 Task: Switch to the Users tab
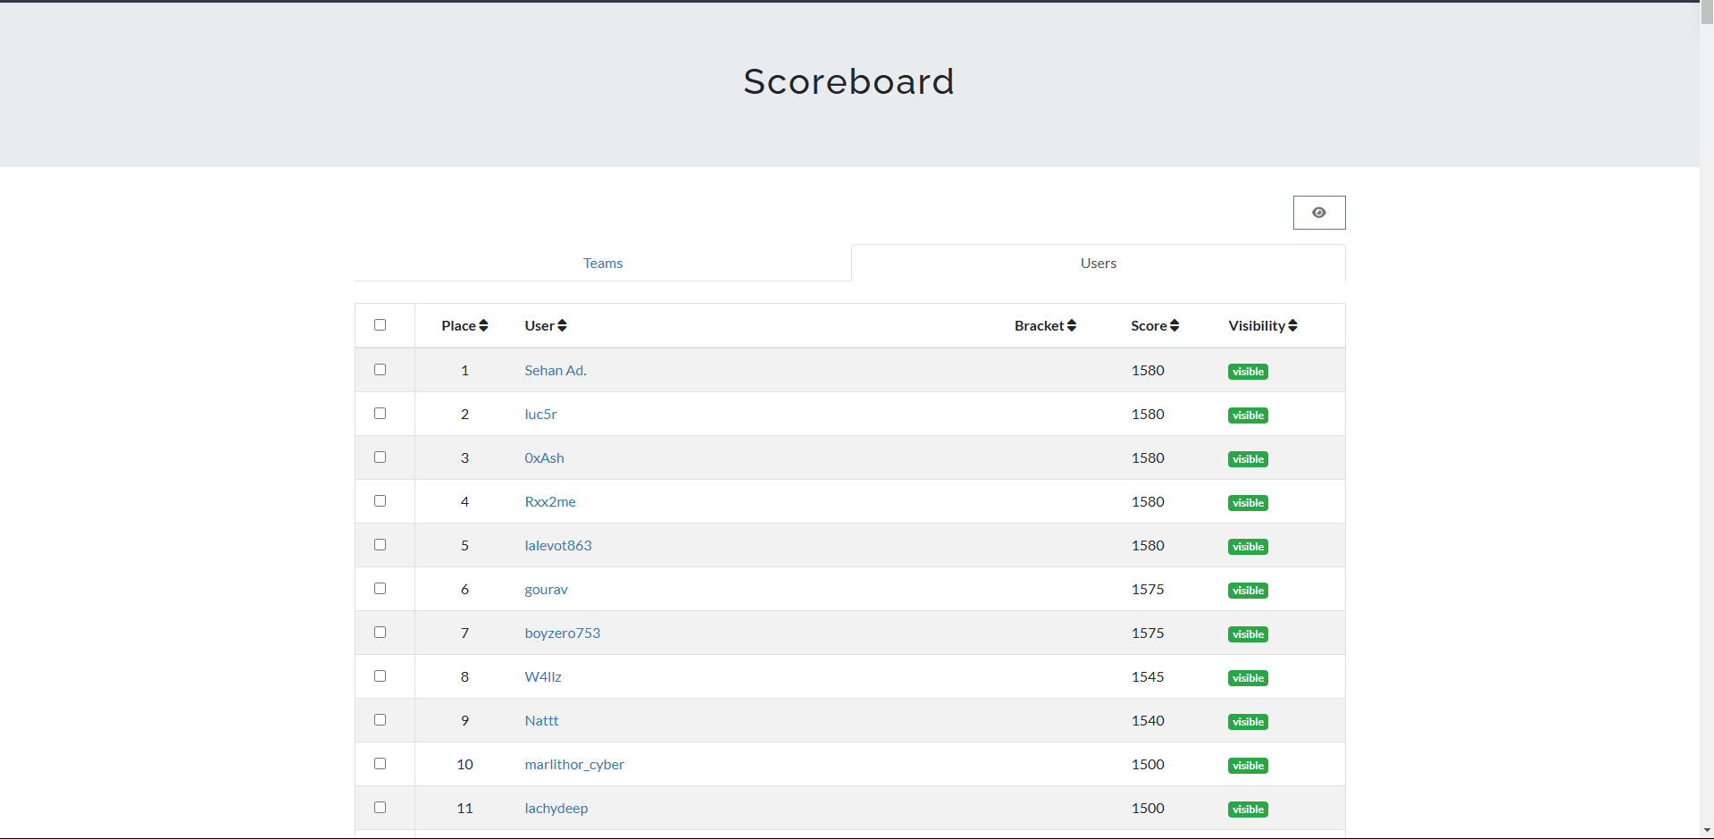1098,263
